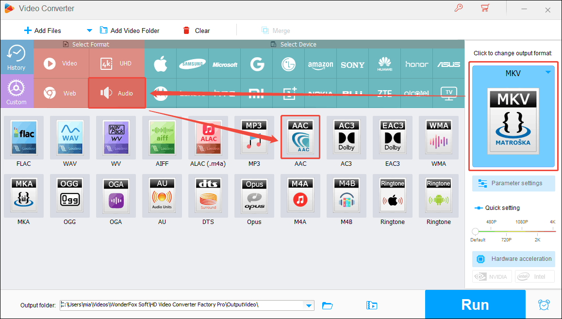Open the Web formats tab
The width and height of the screenshot is (562, 319).
(x=61, y=92)
